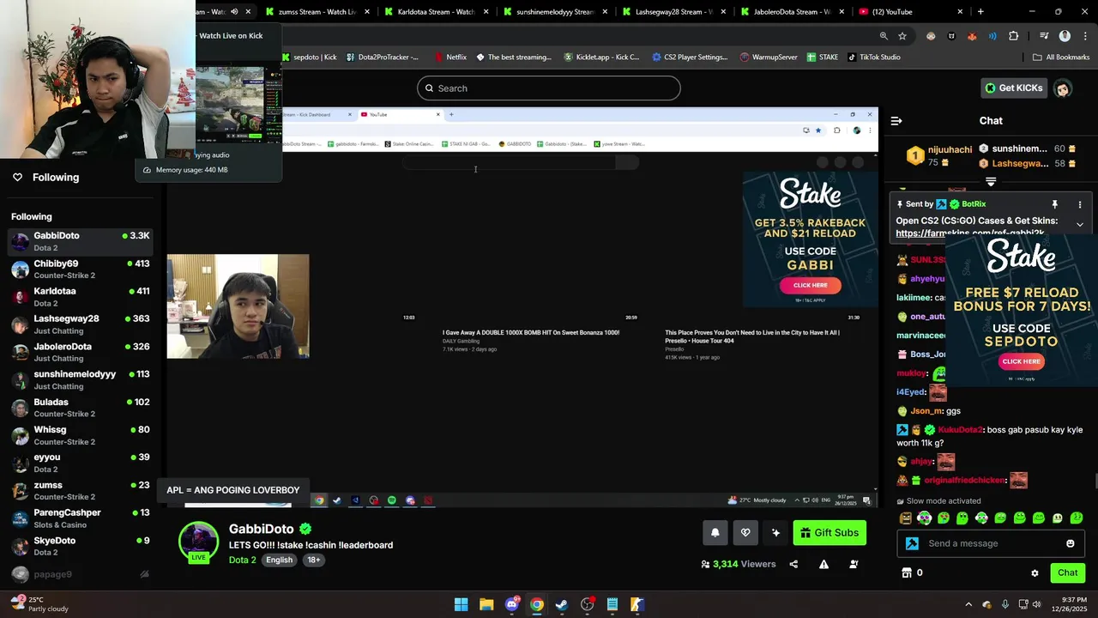Open the TikTok Studio bookmark

pyautogui.click(x=873, y=58)
